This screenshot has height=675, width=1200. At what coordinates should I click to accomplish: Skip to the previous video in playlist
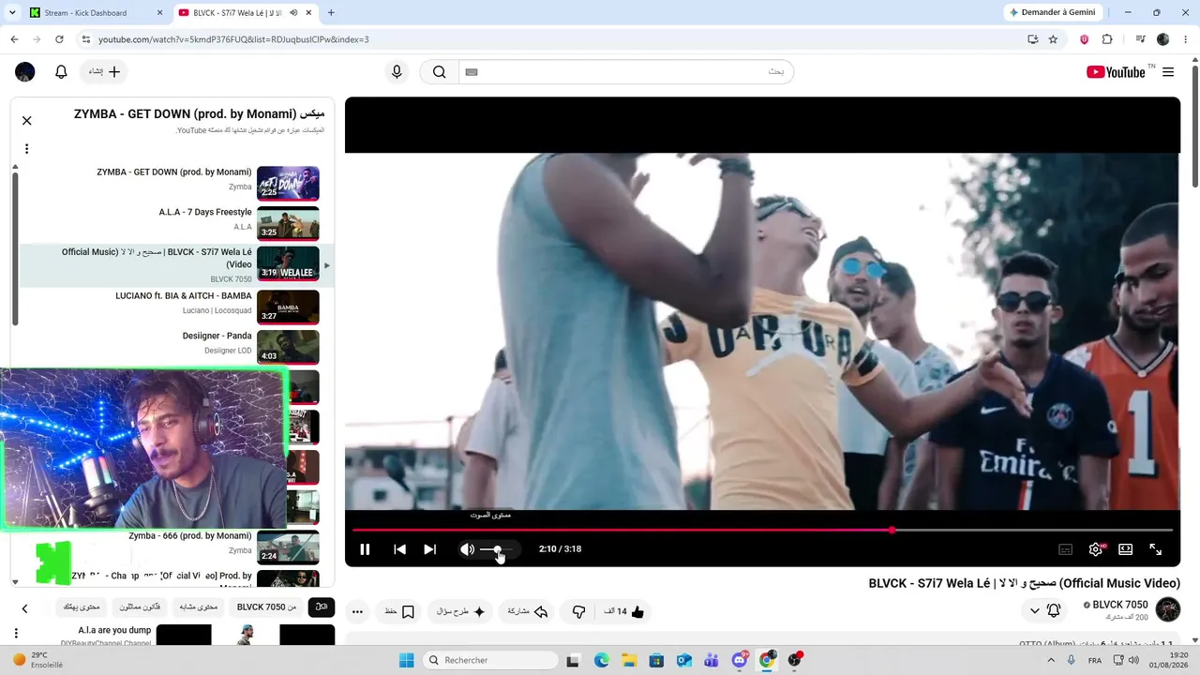(399, 549)
